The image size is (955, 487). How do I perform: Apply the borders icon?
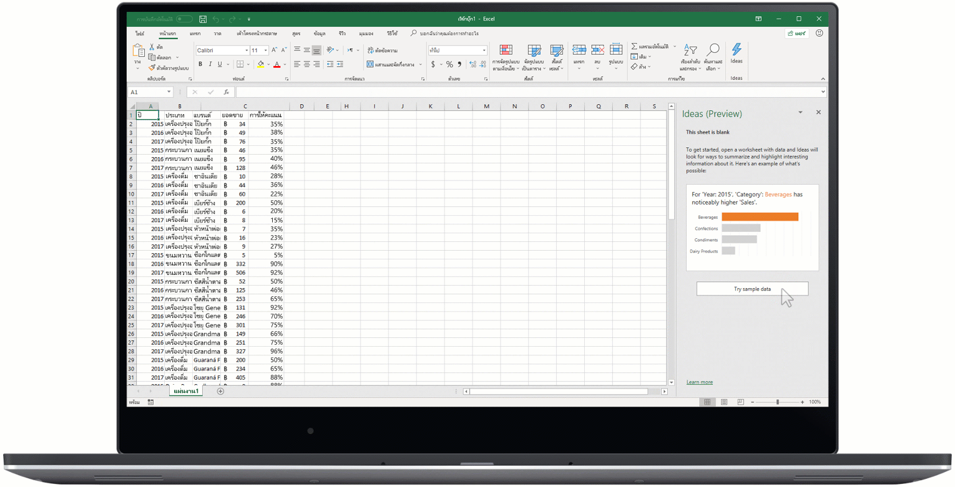tap(240, 64)
